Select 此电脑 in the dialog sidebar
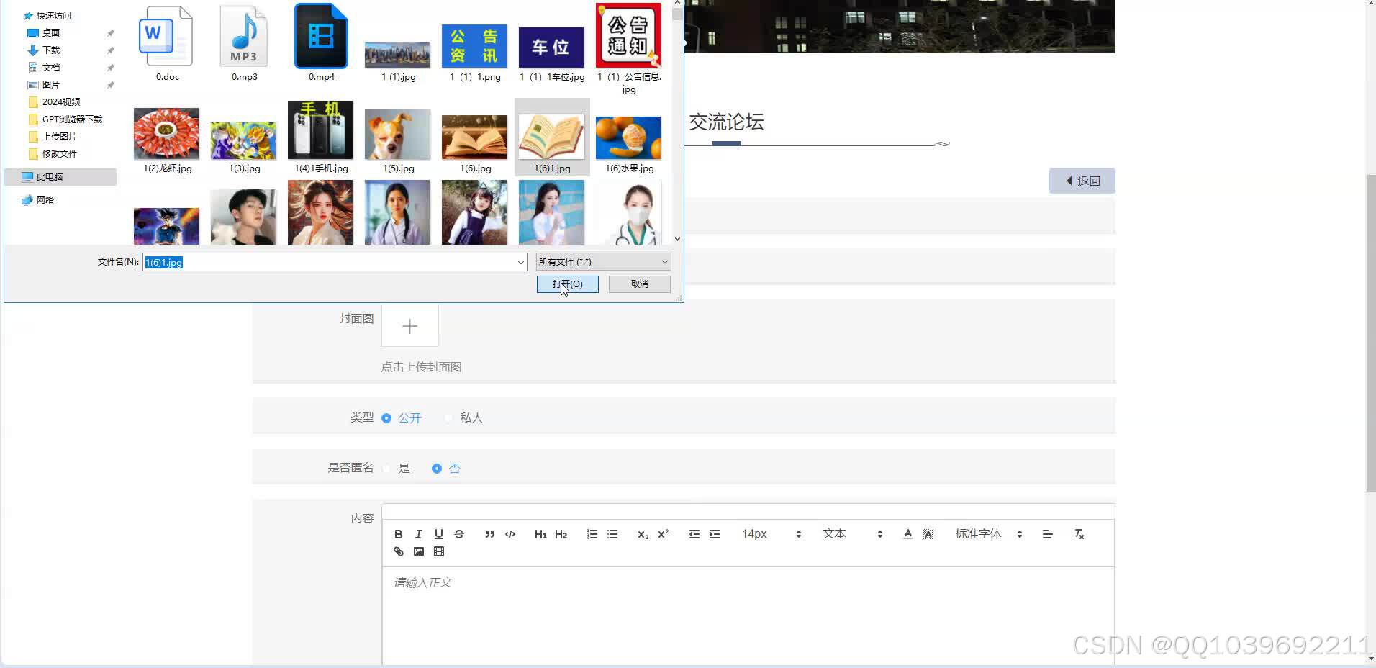Viewport: 1376px width, 668px height. [x=50, y=176]
